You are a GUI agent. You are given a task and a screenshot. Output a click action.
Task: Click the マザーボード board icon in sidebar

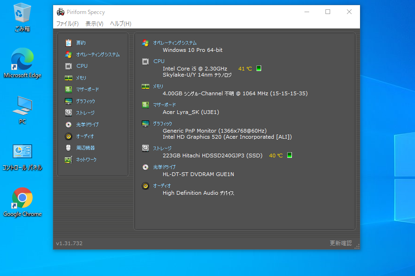coord(69,89)
